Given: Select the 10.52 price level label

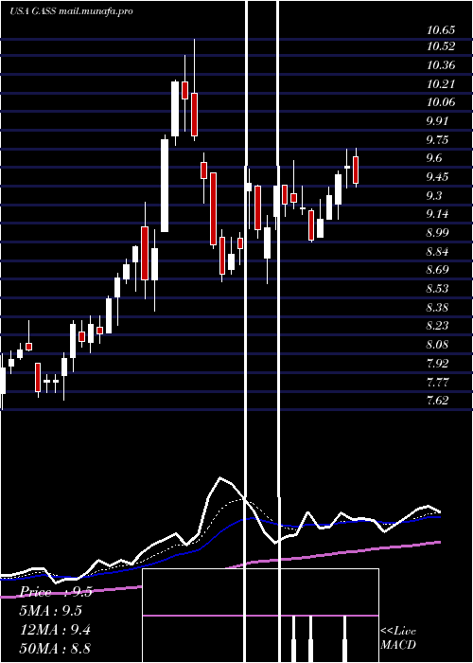Looking at the screenshot, I should coord(441,46).
